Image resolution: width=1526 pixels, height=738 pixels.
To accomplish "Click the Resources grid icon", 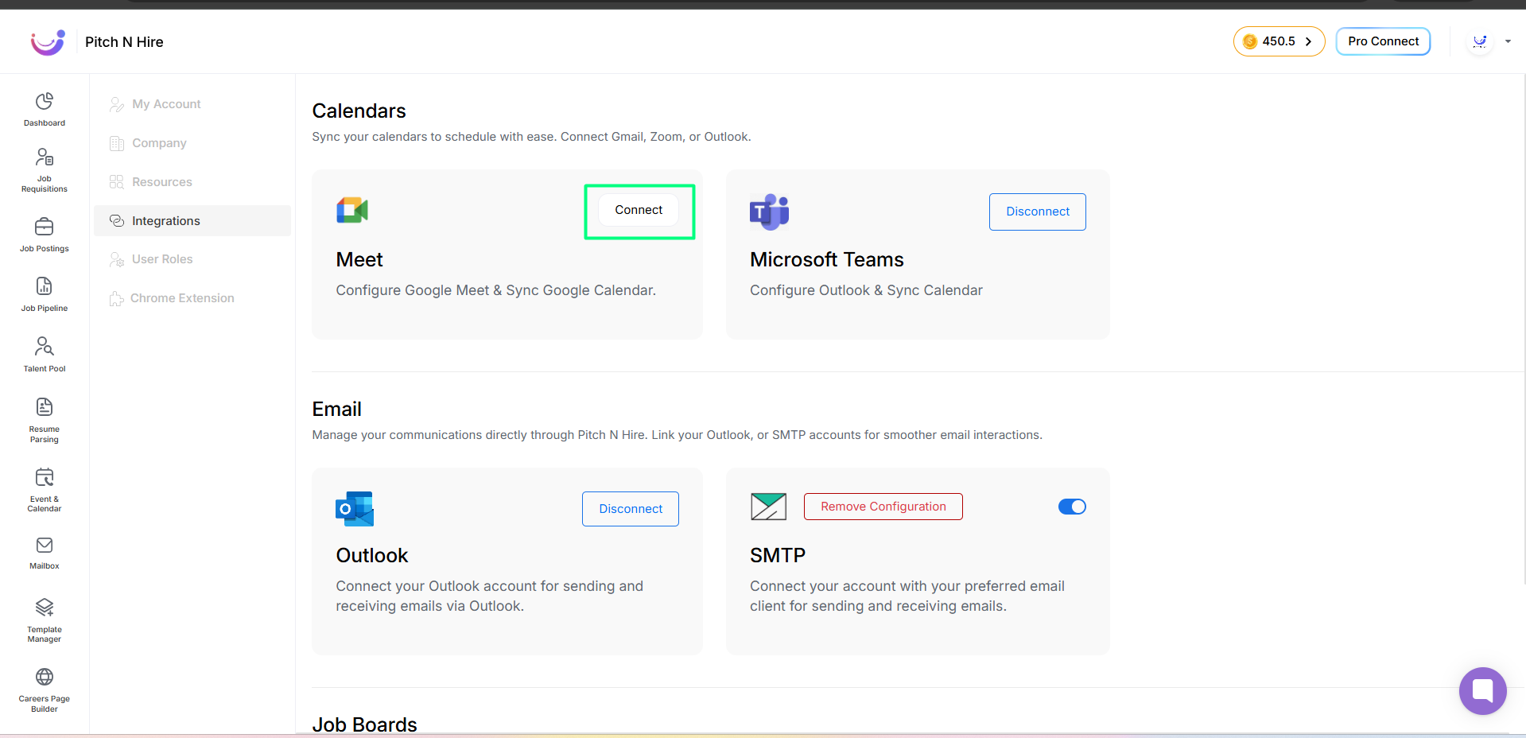I will pyautogui.click(x=117, y=182).
